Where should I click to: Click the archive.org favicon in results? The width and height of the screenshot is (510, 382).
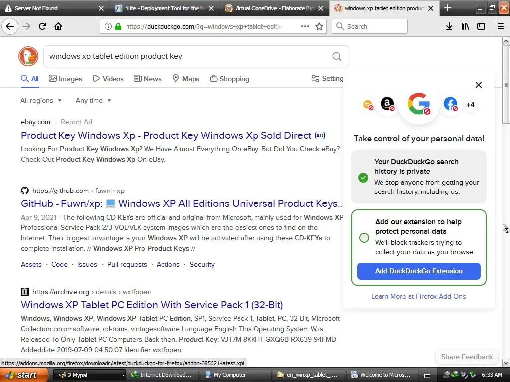25,292
